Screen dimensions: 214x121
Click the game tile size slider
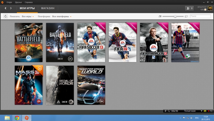[175, 16]
